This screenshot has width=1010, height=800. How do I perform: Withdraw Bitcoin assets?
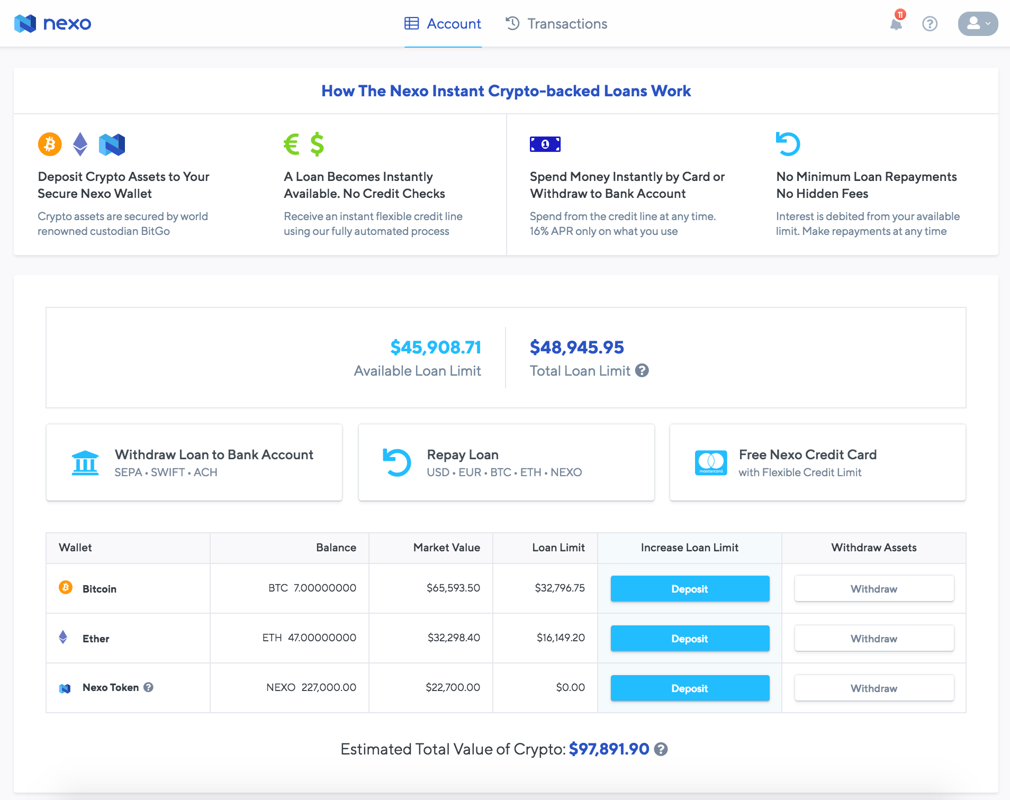pos(874,588)
